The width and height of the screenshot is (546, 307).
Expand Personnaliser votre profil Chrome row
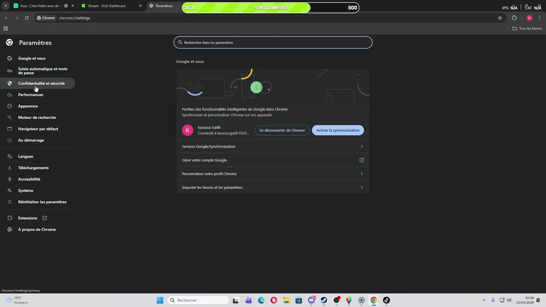click(x=273, y=174)
